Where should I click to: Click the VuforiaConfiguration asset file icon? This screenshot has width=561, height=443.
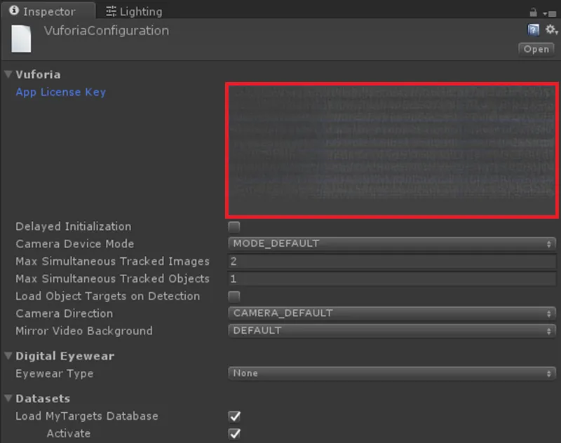(20, 39)
